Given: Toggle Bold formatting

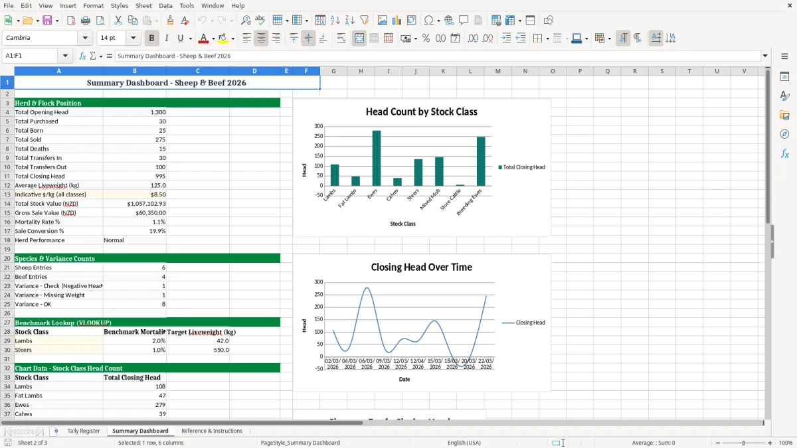Looking at the screenshot, I should coord(152,38).
